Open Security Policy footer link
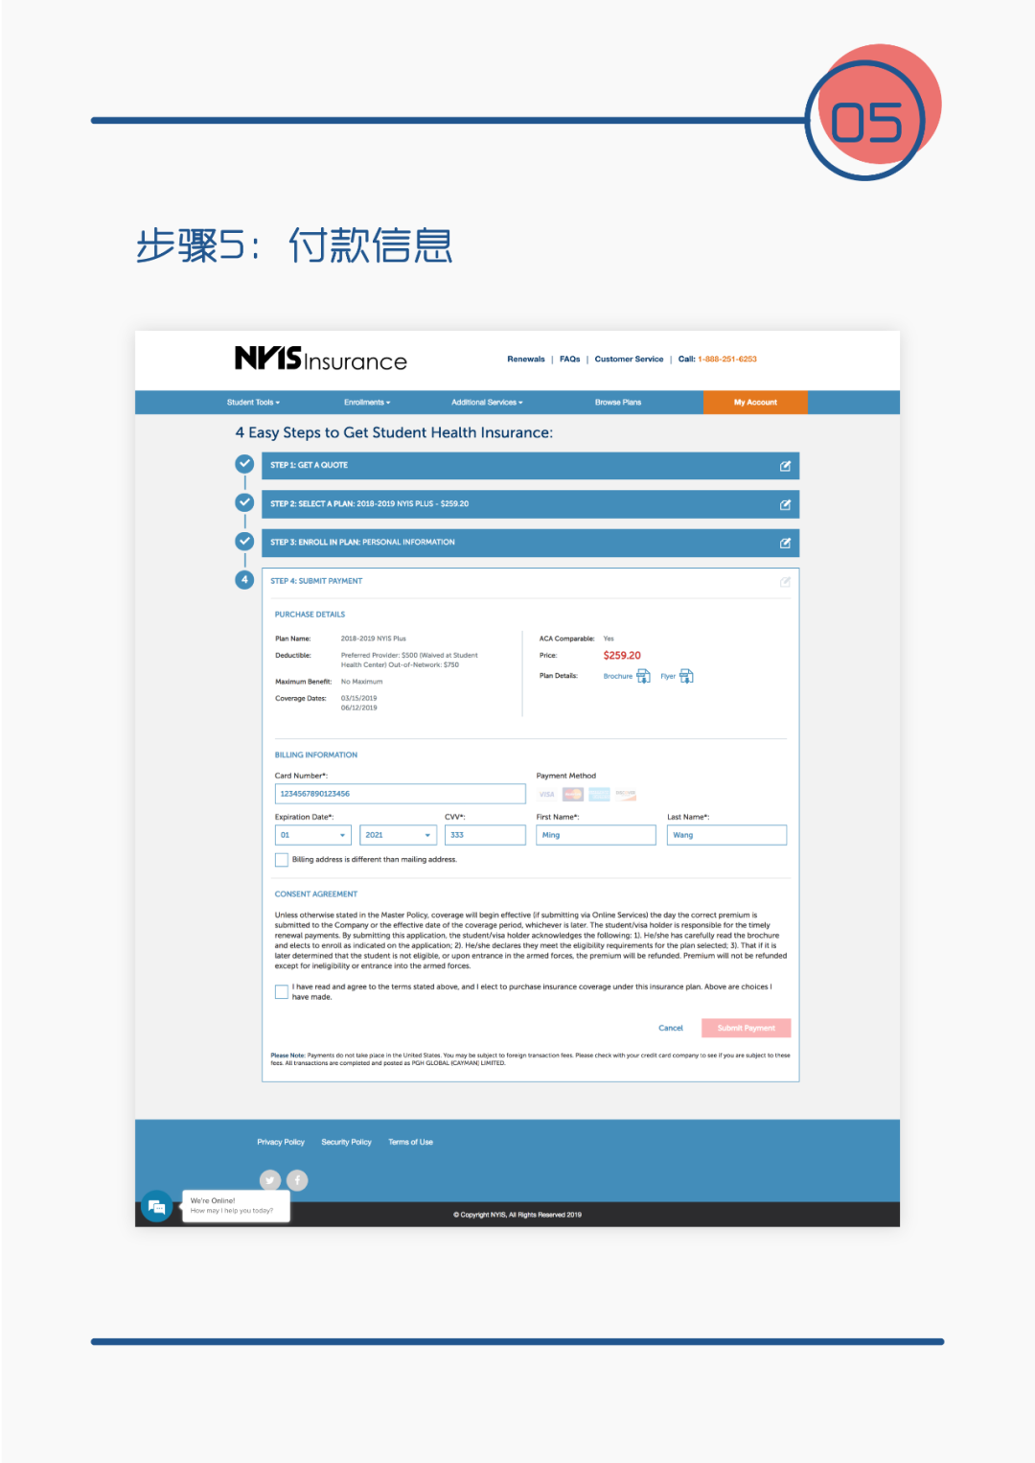The height and width of the screenshot is (1463, 1035). [x=346, y=1142]
